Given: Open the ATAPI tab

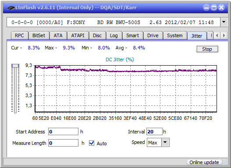Looking at the screenshot, I should click(78, 35).
